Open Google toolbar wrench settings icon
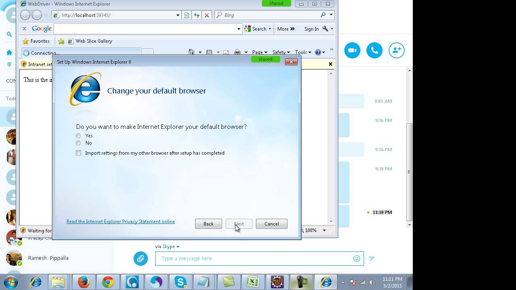This screenshot has width=516, height=290. (x=326, y=29)
